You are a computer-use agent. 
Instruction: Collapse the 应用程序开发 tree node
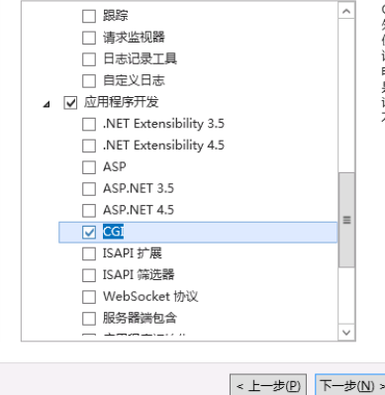(47, 105)
